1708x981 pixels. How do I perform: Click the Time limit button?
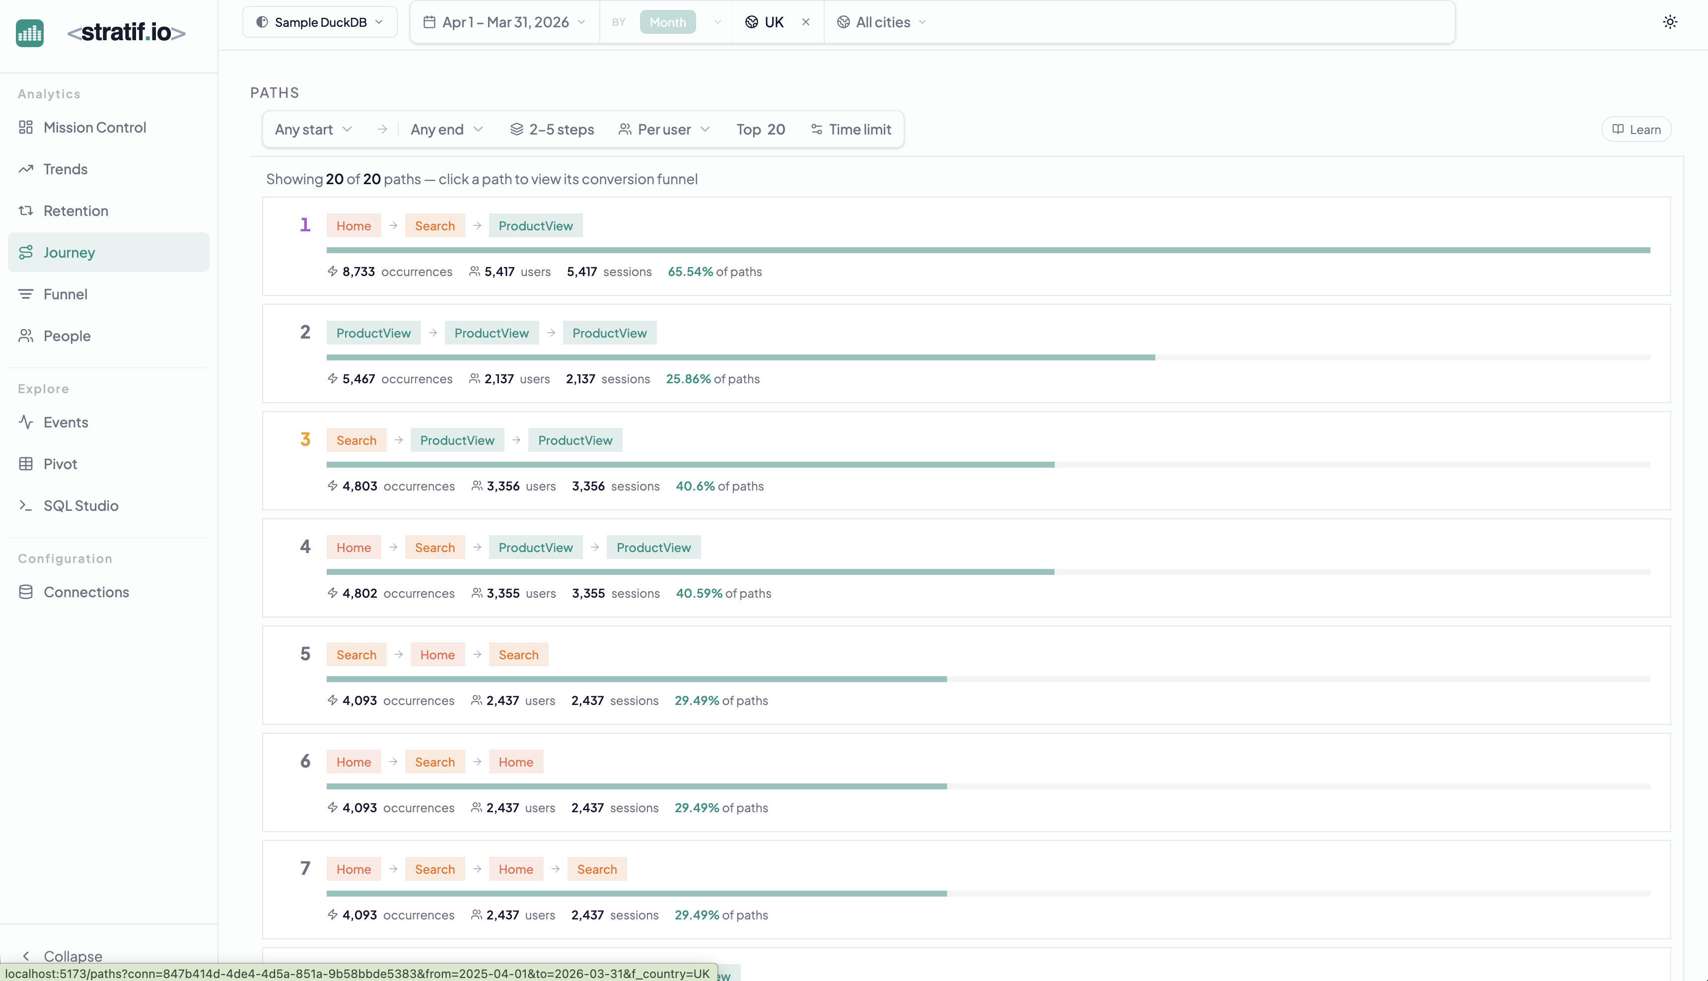(x=851, y=130)
